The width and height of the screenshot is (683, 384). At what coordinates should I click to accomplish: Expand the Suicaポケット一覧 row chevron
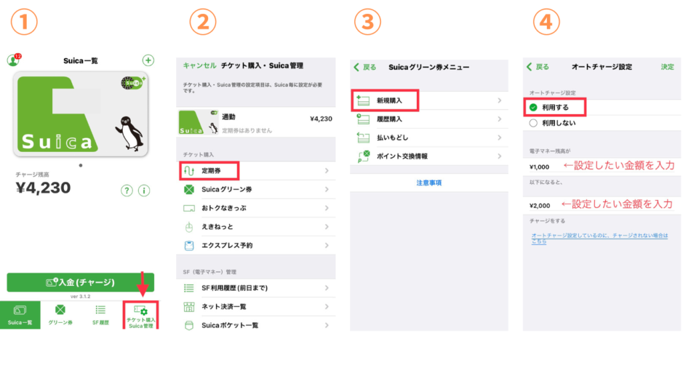[x=327, y=325]
